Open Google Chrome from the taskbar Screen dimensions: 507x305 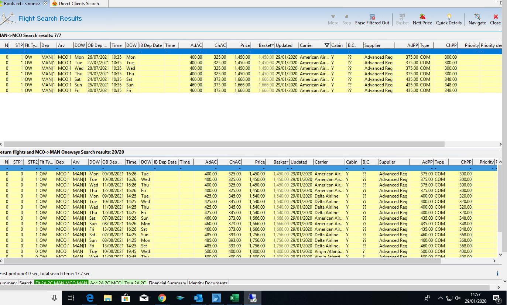coord(162,298)
